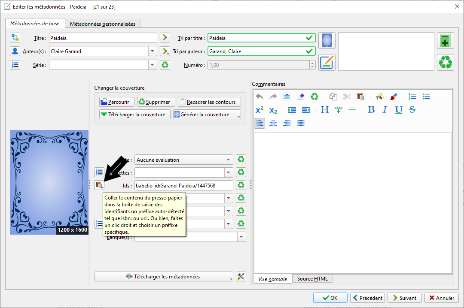Insert a bulleted list in comments
This screenshot has width=464, height=308.
tap(426, 97)
